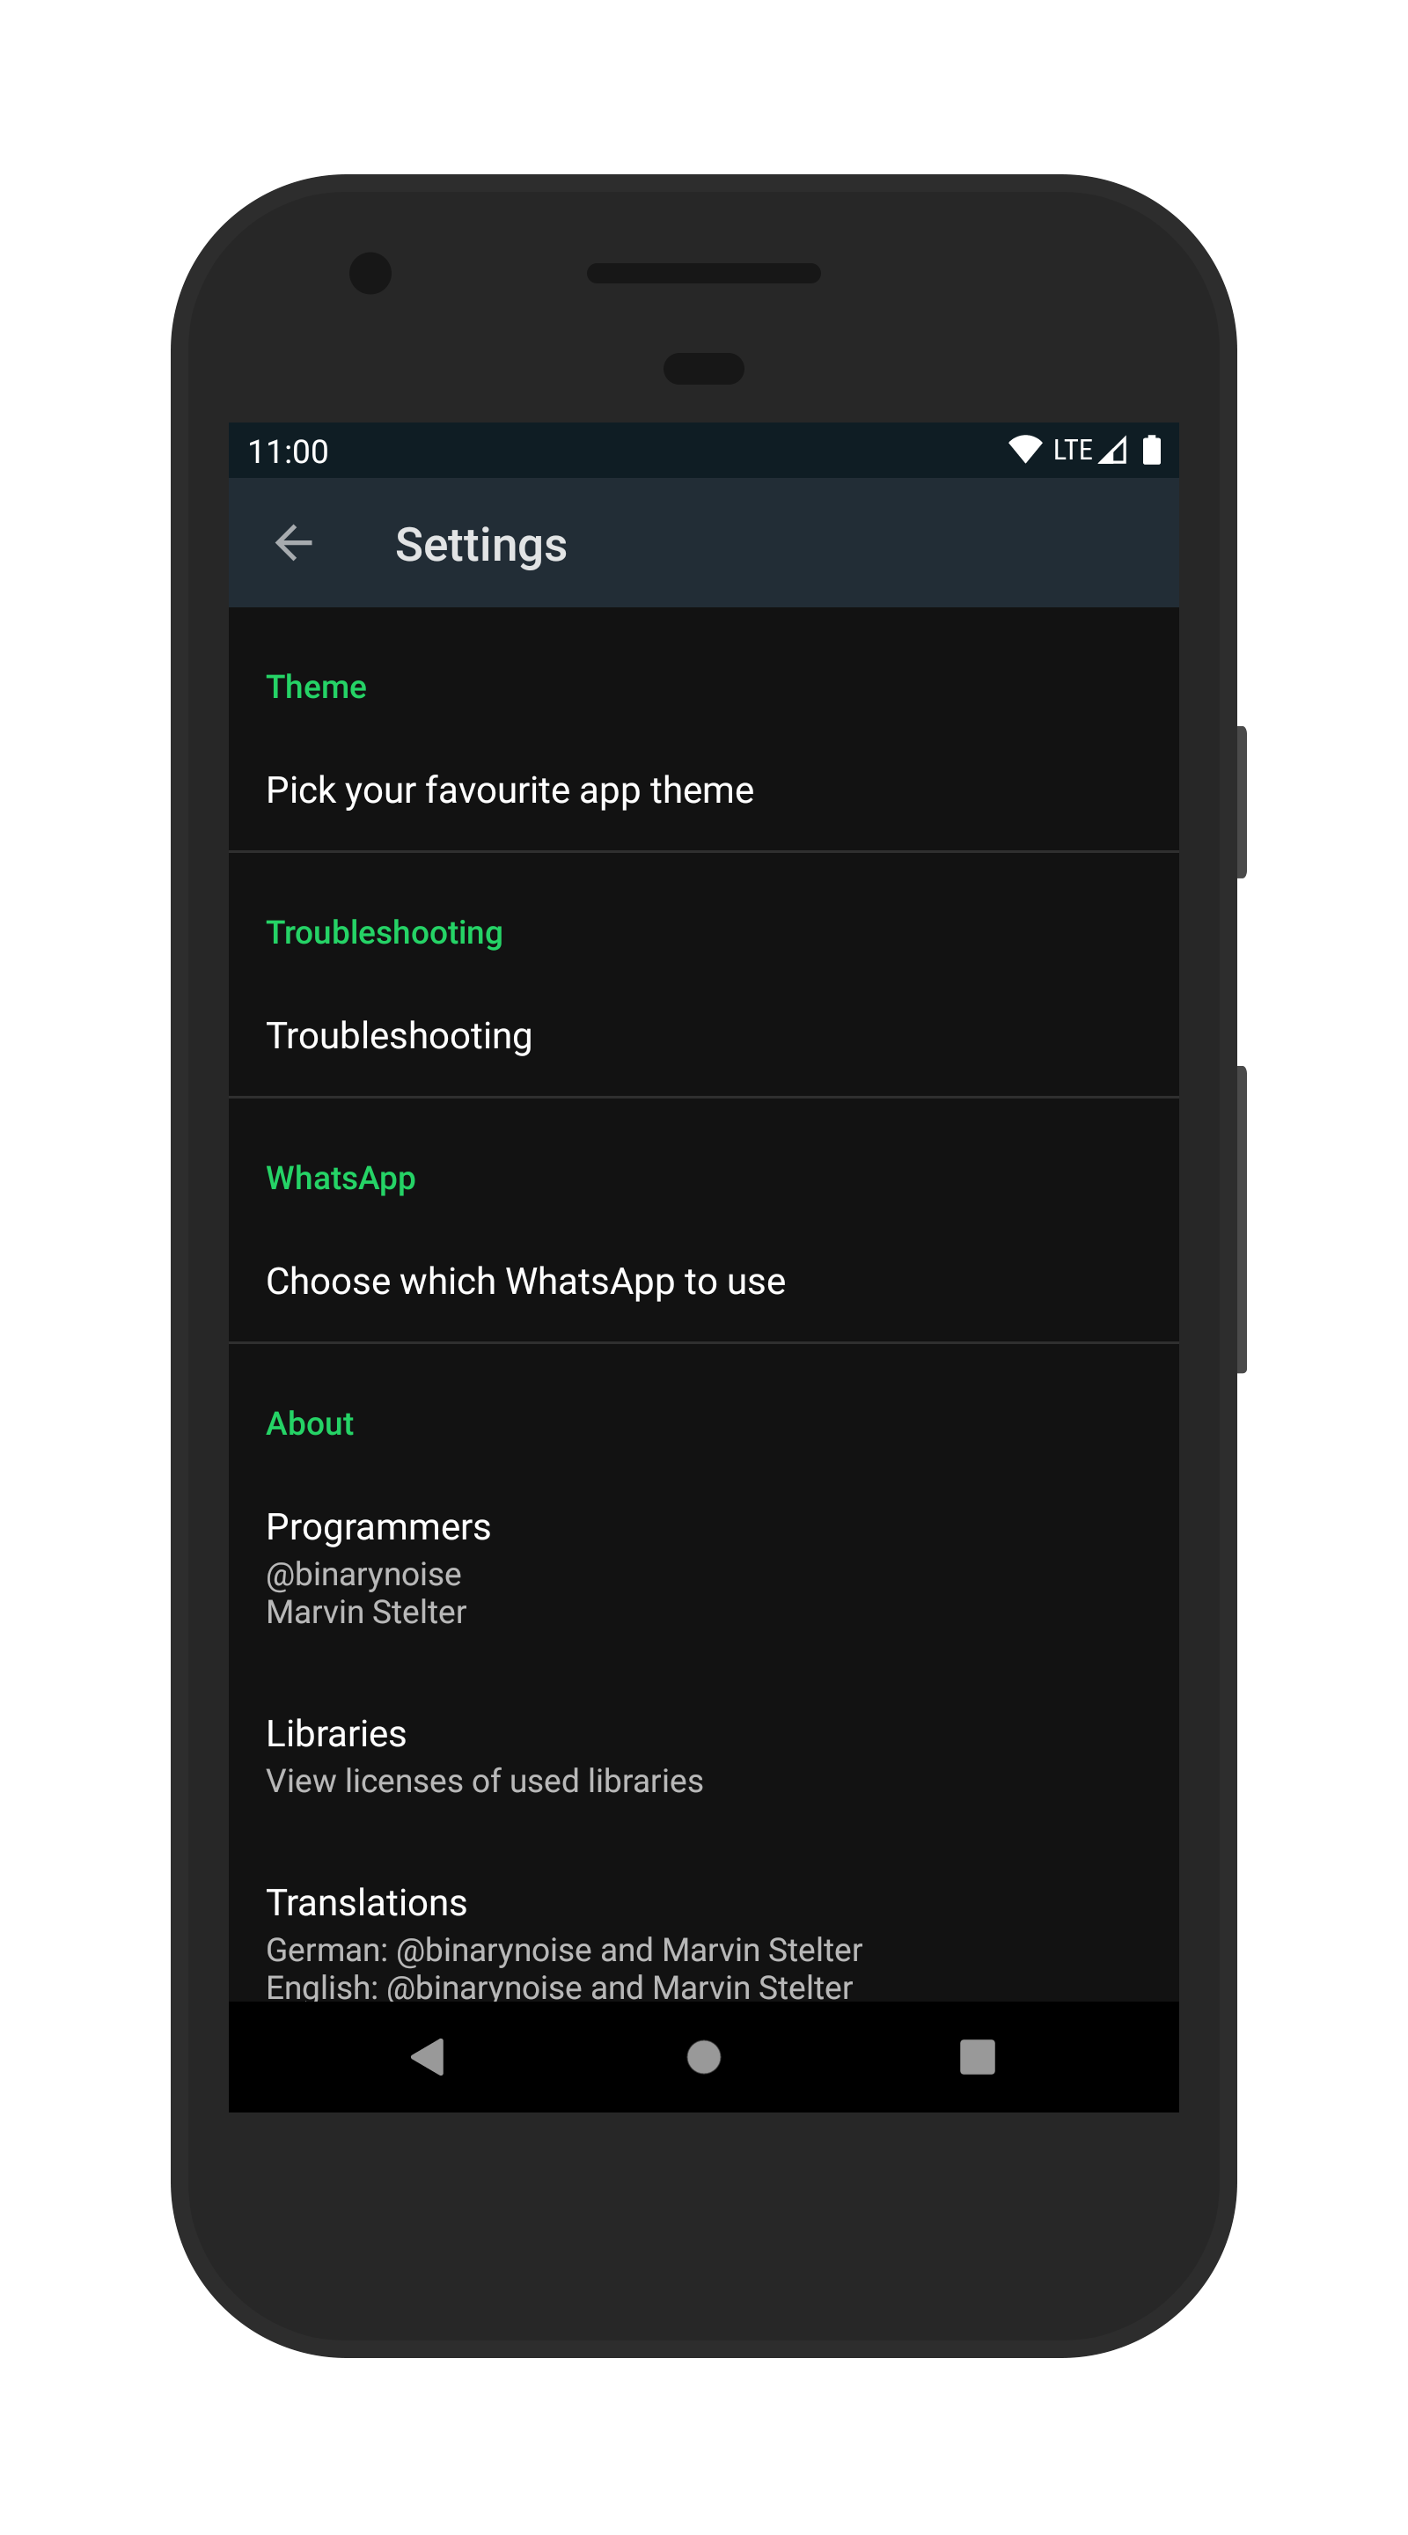Tap the status bar clock showing 11:00
Image resolution: width=1408 pixels, height=2535 pixels.
click(289, 452)
